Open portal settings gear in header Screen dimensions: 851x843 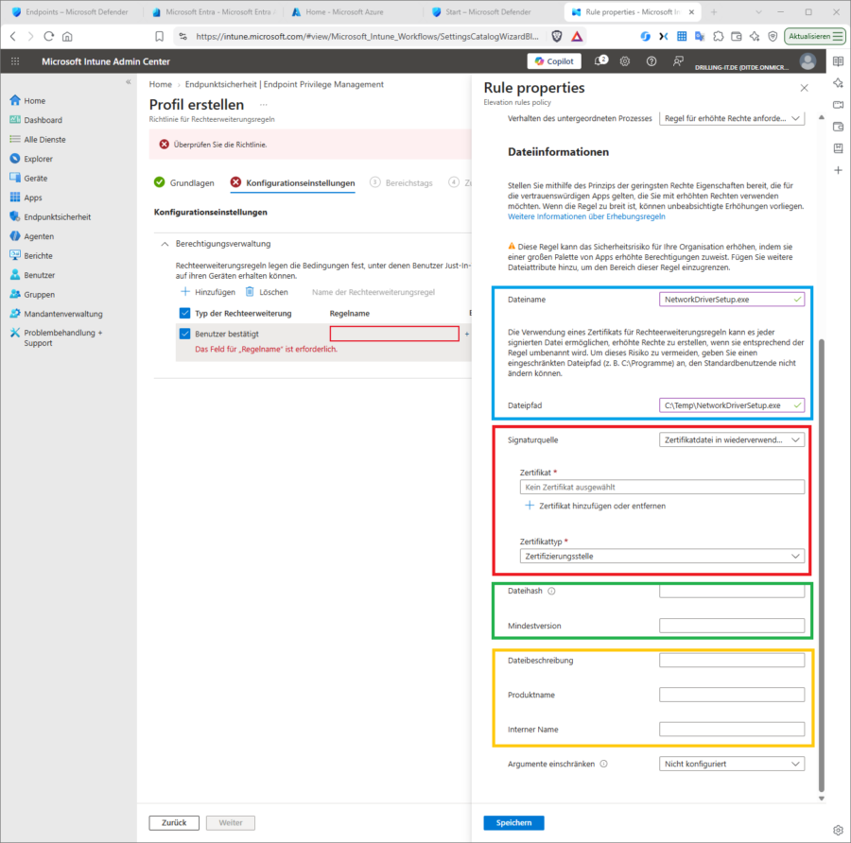click(625, 61)
